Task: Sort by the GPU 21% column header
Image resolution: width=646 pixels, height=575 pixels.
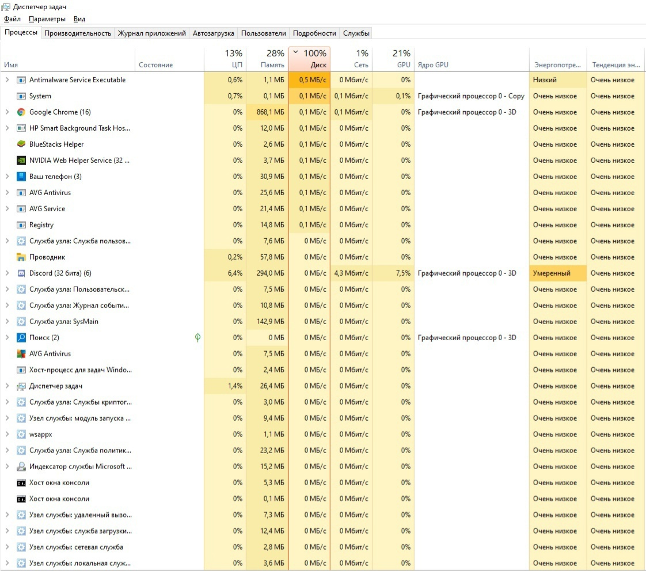Action: coord(393,59)
